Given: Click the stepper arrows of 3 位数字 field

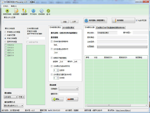Looking at the screenshot, I should click(x=58, y=70).
